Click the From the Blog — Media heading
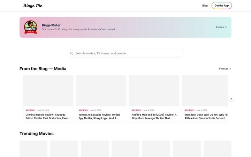This screenshot has width=251, height=157. (x=43, y=69)
